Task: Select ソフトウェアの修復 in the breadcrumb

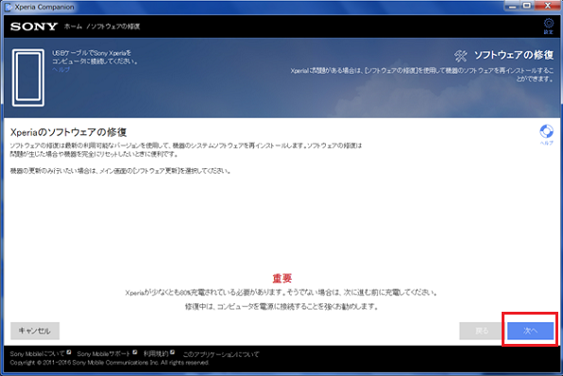Action: point(115,26)
